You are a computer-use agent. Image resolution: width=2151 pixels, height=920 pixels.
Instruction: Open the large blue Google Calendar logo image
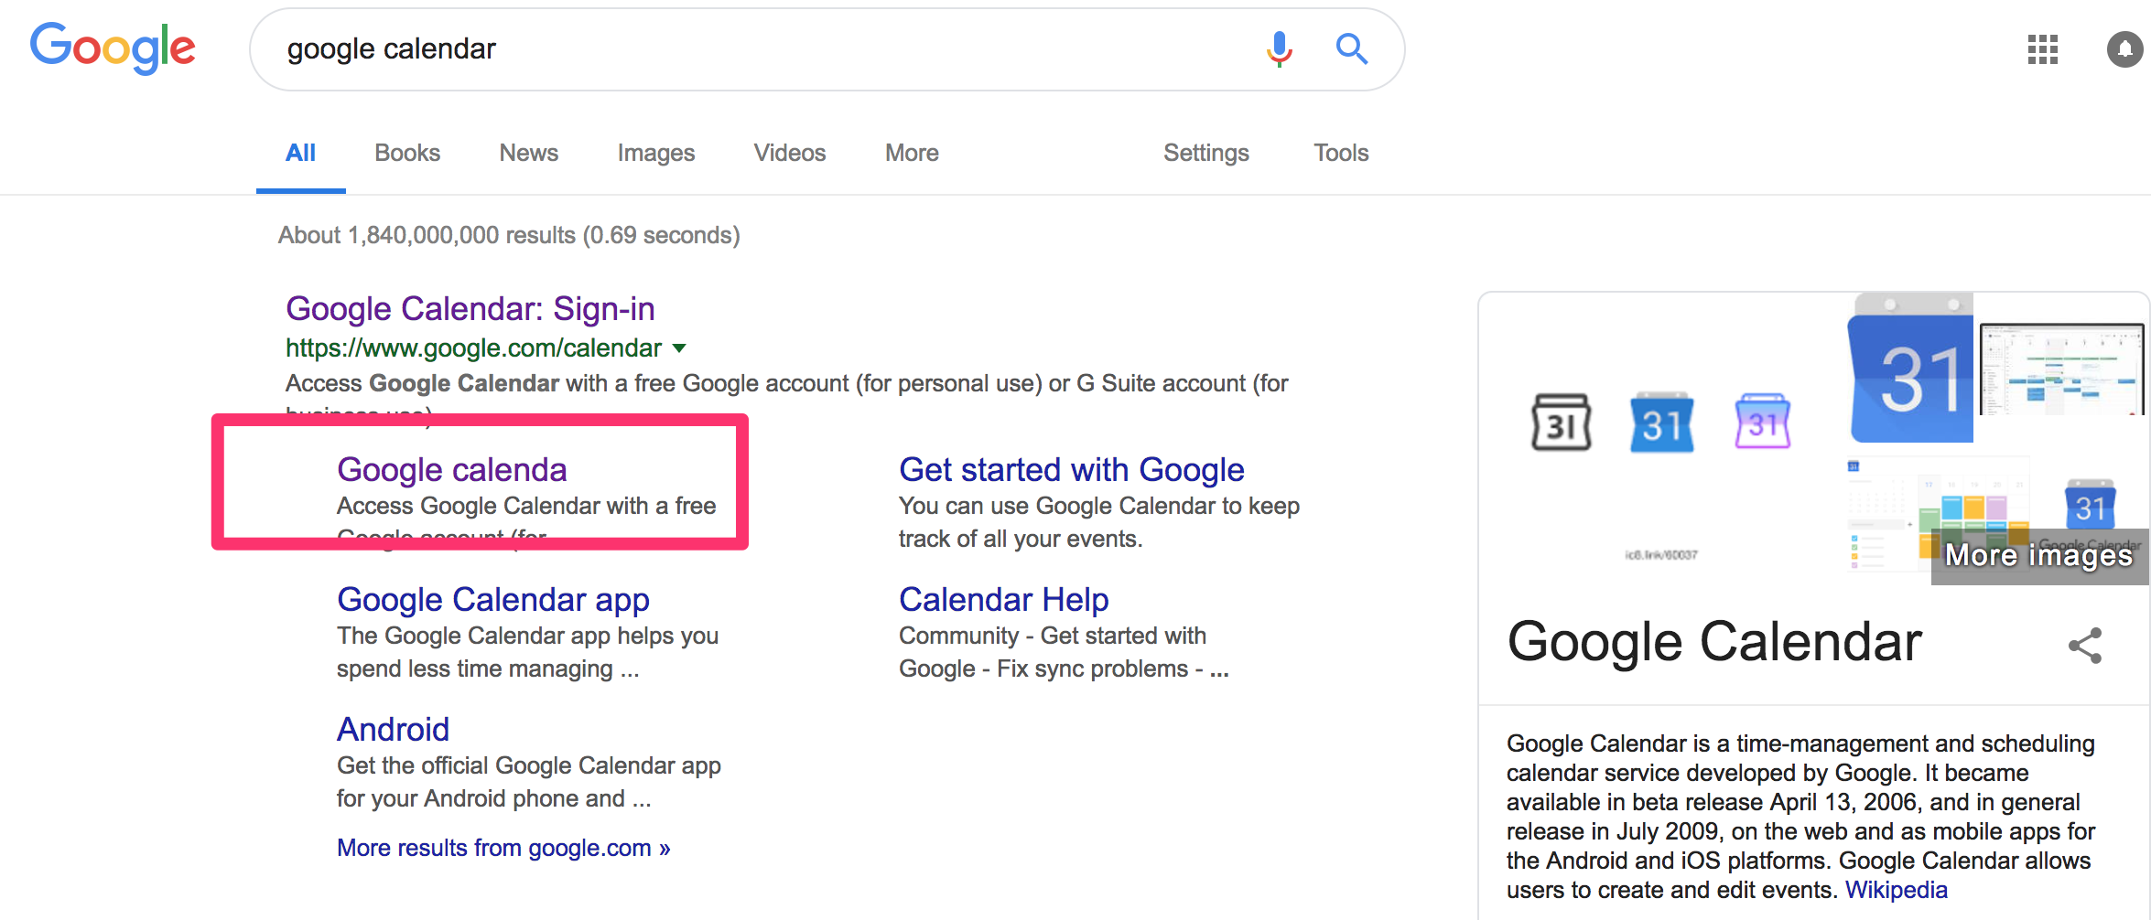click(1911, 368)
